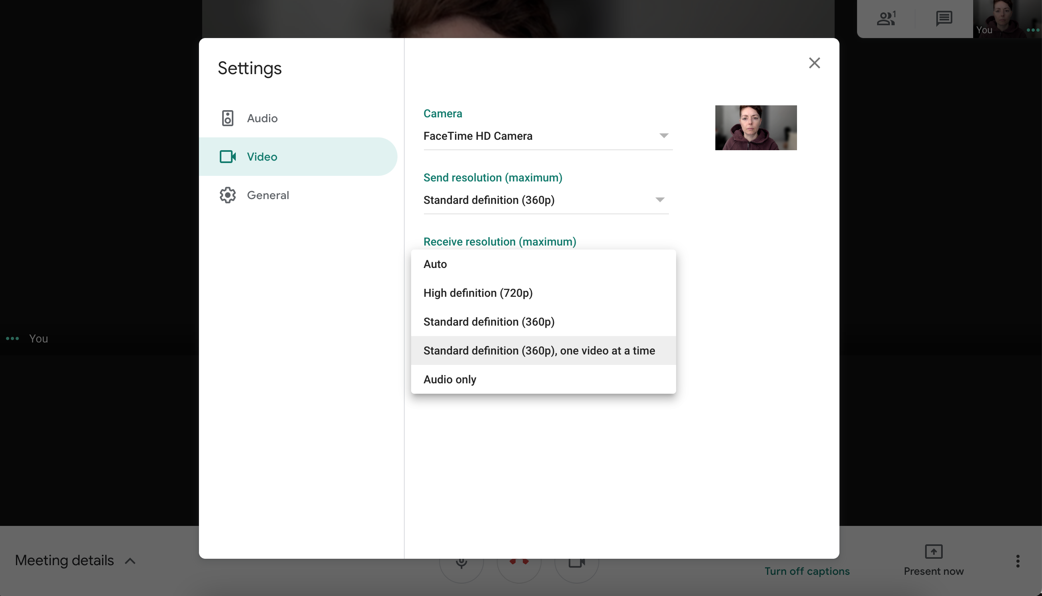
Task: Open the Camera dropdown showing FaceTime HD Camera
Action: point(548,136)
